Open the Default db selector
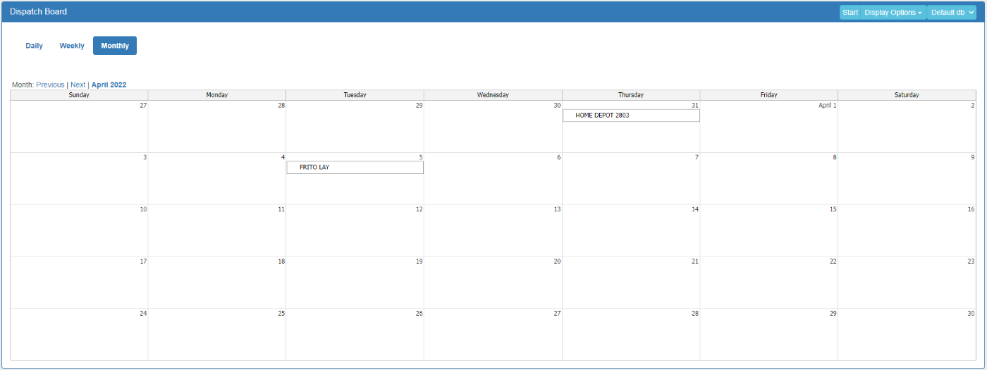The width and height of the screenshot is (987, 370). click(952, 12)
